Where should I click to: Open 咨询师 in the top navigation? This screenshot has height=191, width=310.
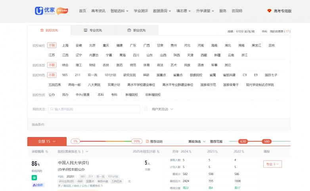click(x=237, y=11)
